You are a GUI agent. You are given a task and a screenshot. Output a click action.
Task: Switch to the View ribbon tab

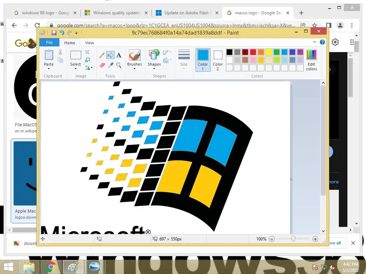pos(89,43)
